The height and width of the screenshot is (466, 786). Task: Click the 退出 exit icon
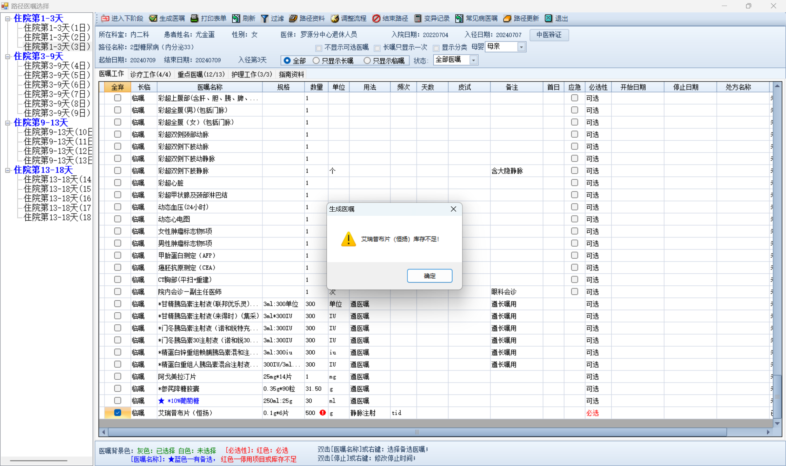[x=548, y=19]
